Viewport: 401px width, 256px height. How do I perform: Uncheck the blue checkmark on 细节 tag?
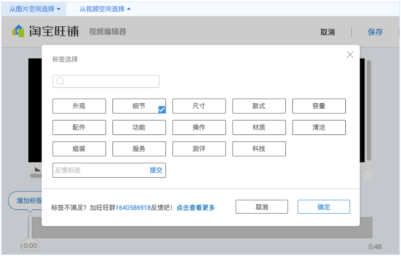(x=162, y=110)
